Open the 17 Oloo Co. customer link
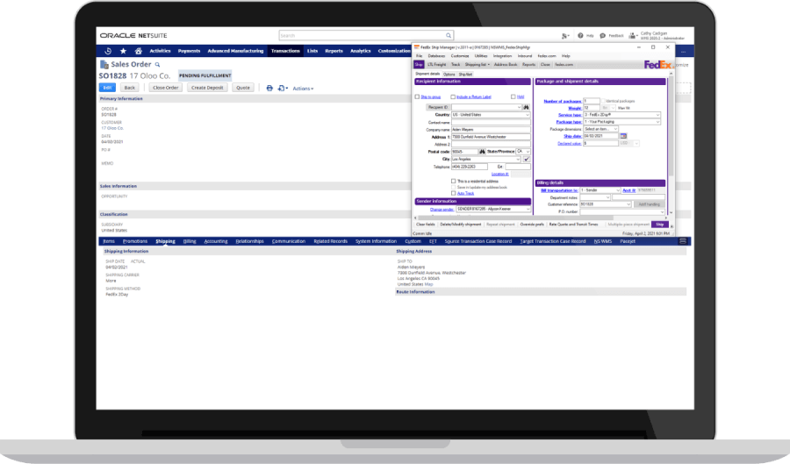This screenshot has width=790, height=464. (111, 128)
